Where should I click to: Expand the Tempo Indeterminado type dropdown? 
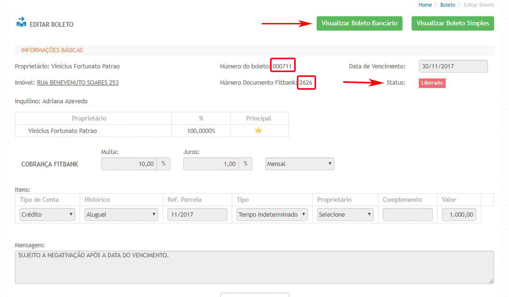pos(272,215)
